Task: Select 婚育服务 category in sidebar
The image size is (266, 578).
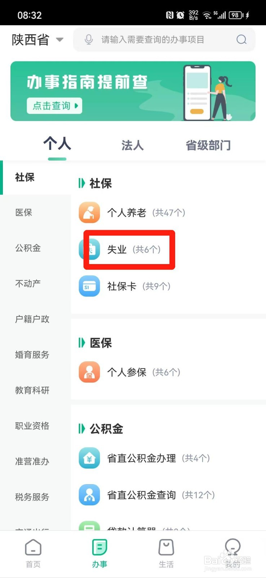Action: 32,355
